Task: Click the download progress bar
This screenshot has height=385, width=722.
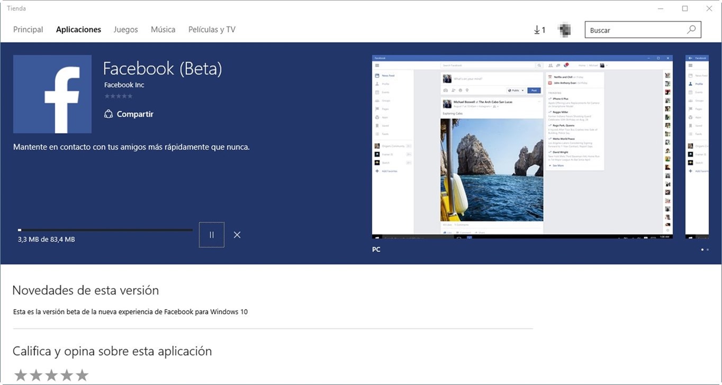Action: pos(105,230)
